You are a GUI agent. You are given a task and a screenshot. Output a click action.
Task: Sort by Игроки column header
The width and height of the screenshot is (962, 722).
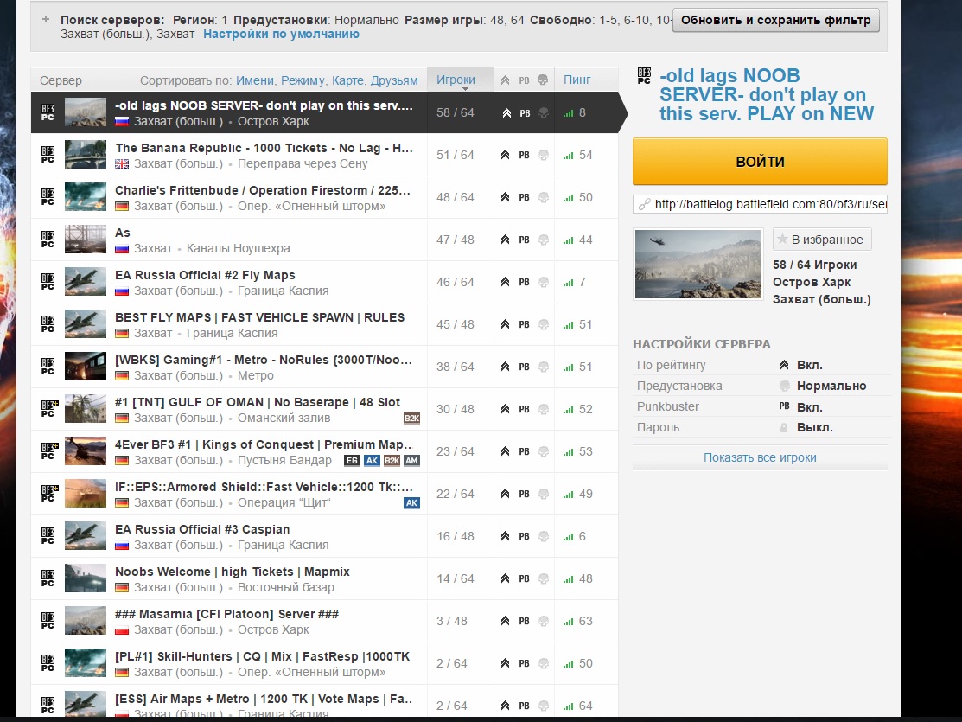(x=456, y=80)
